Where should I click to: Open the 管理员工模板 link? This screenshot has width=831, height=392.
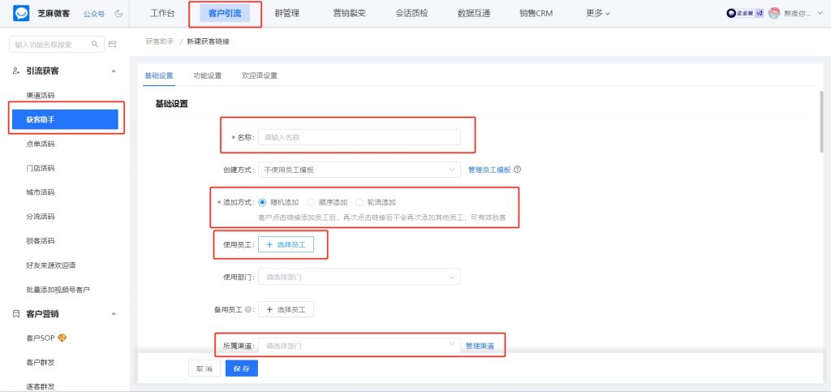click(x=489, y=170)
